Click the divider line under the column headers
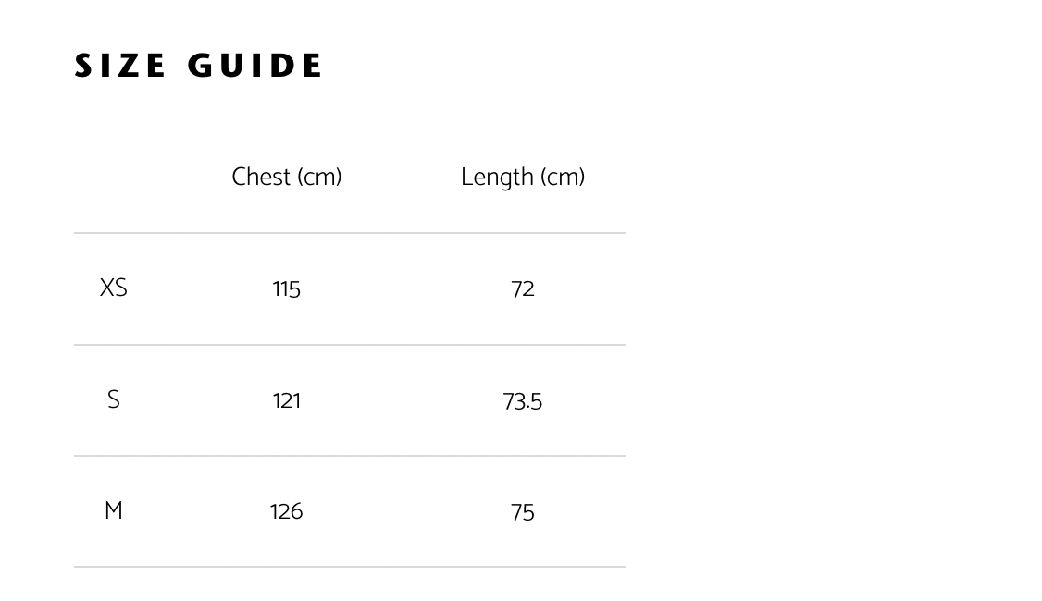Screen dimensions: 1042x601 (350, 233)
